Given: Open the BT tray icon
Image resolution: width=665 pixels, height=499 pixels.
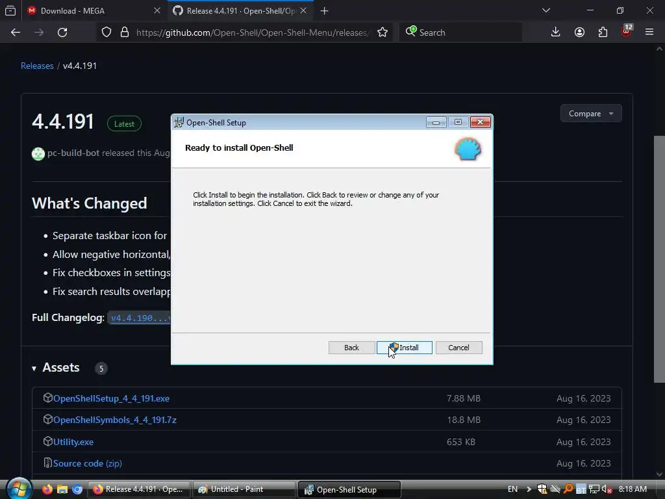Looking at the screenshot, I should [x=581, y=490].
